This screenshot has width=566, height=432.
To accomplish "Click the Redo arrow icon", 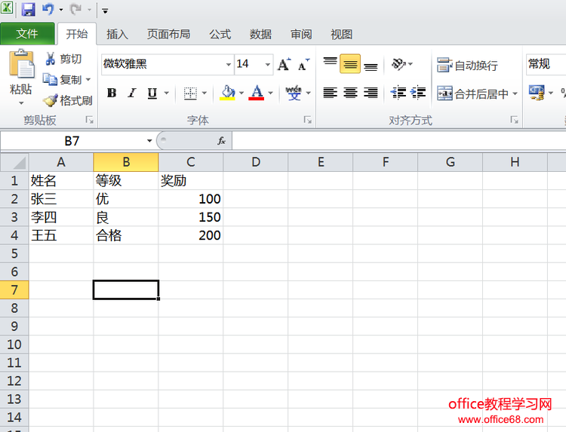I will click(x=75, y=9).
